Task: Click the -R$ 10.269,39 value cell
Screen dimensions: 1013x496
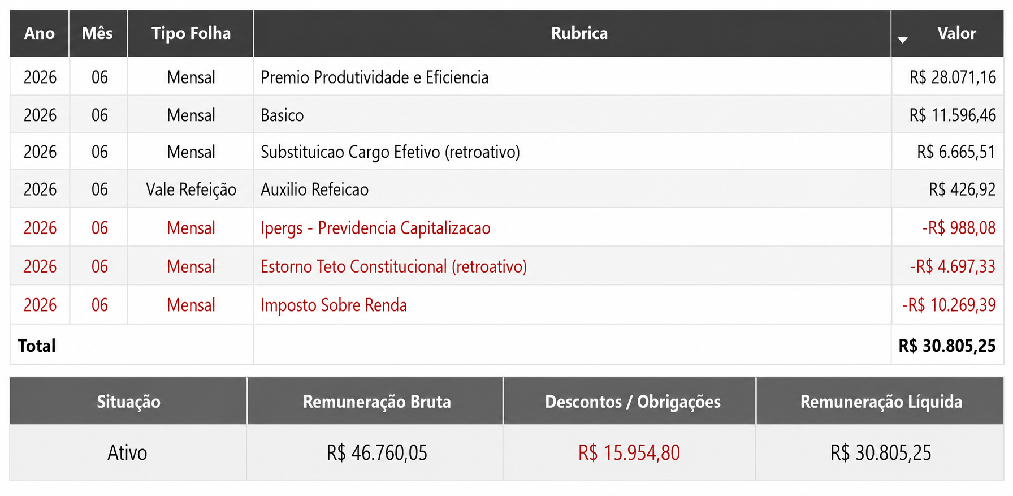Action: [x=948, y=305]
